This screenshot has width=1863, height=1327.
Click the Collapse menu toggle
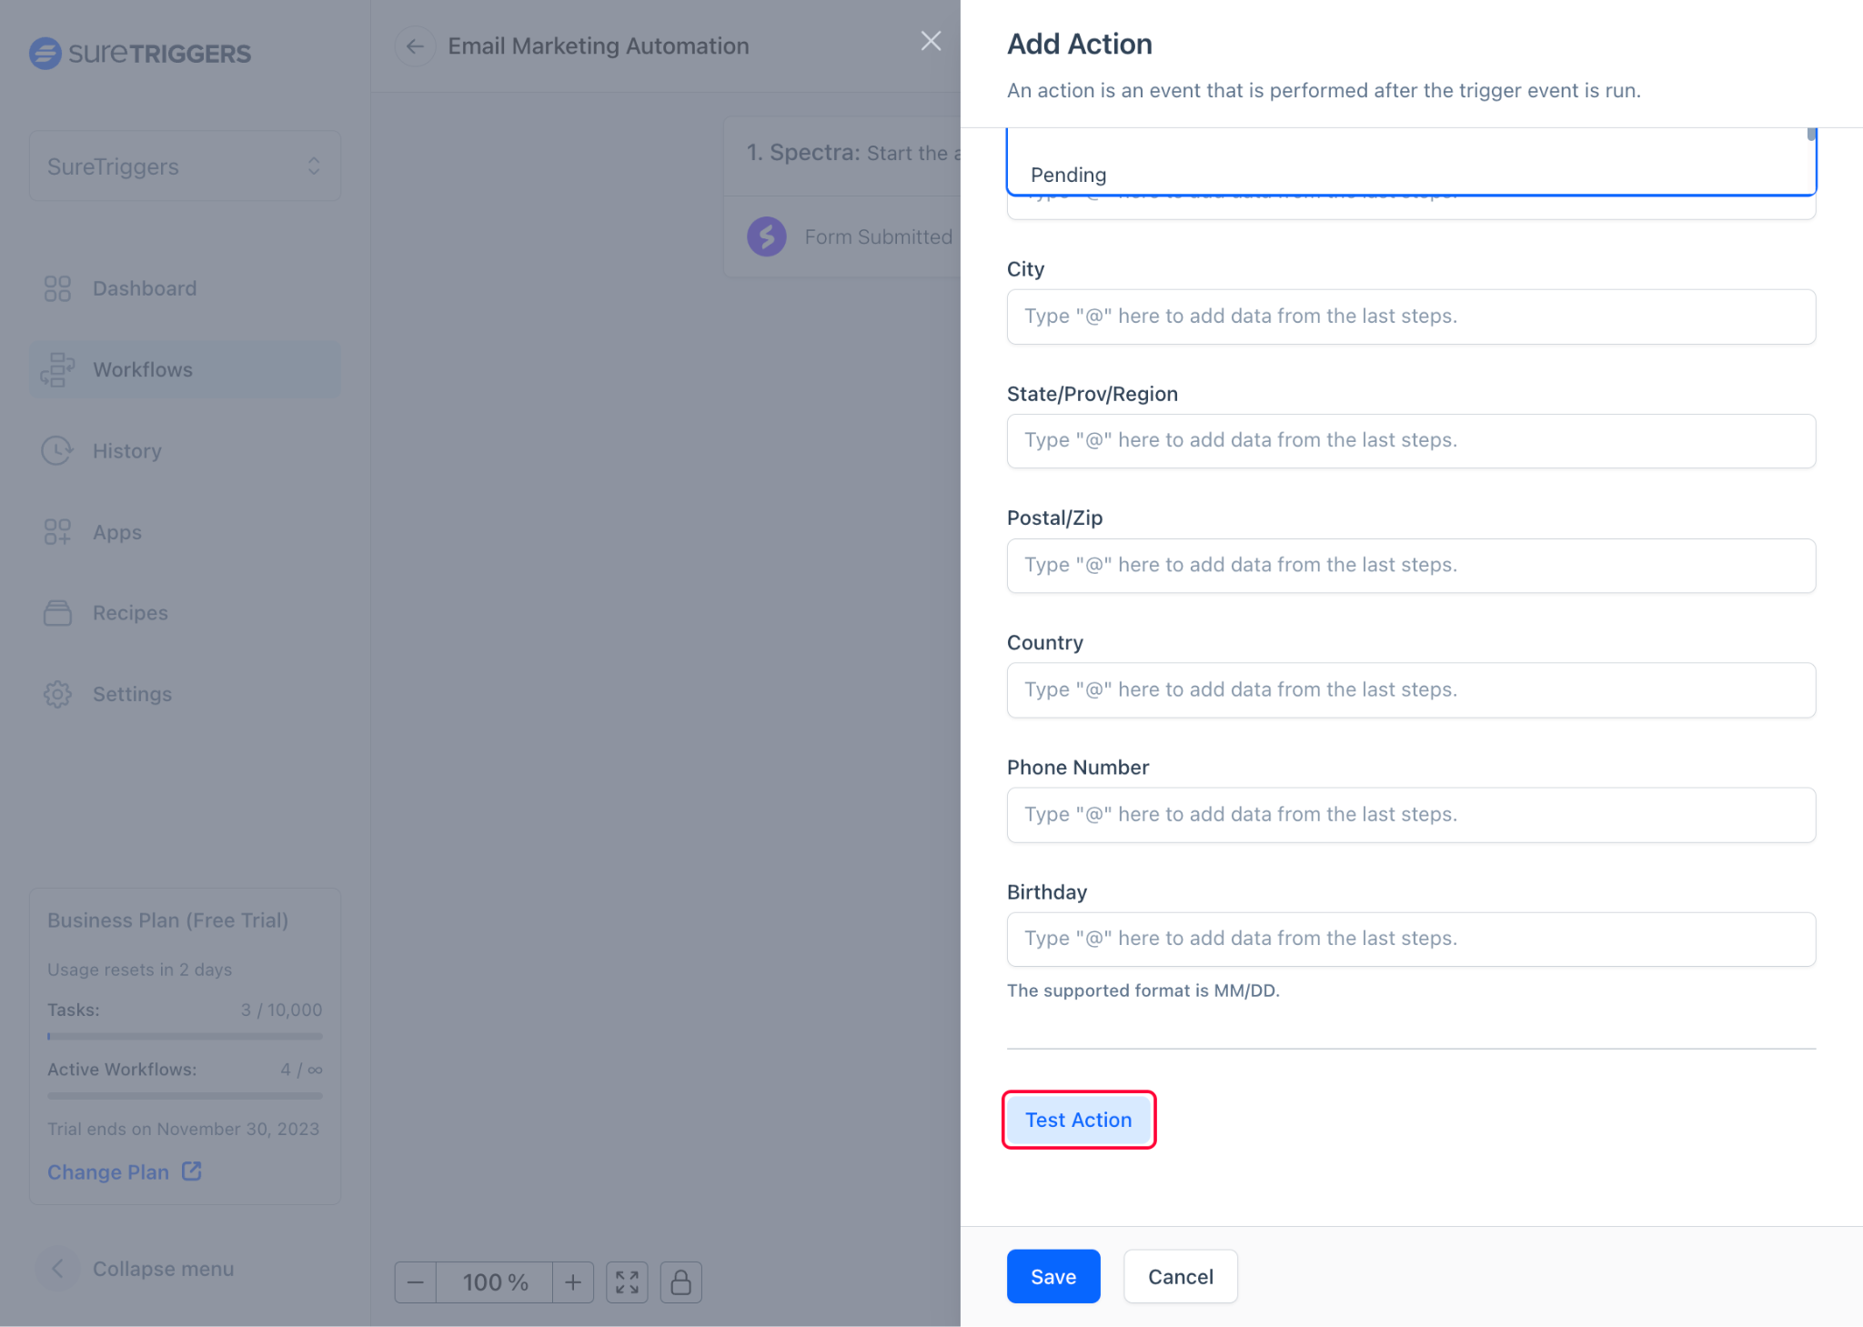[57, 1267]
